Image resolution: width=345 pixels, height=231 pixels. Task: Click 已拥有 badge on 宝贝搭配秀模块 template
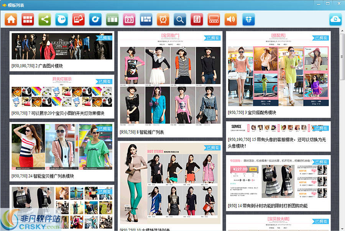[x=320, y=38]
